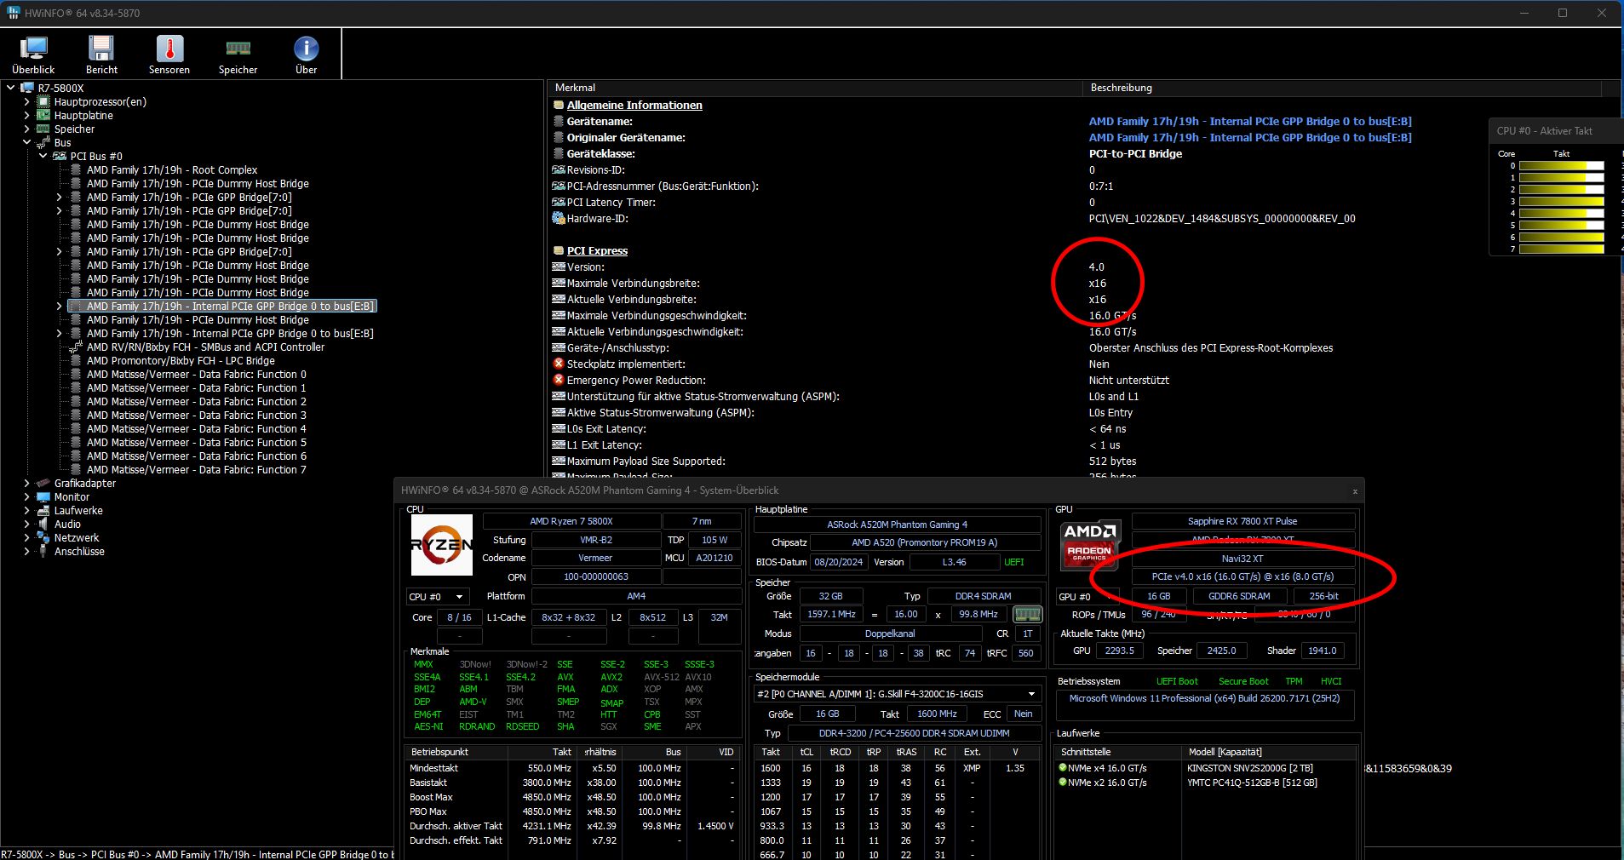Viewport: 1624px width, 860px height.
Task: Click the HWiNFO app icon in title bar
Action: pos(14,13)
